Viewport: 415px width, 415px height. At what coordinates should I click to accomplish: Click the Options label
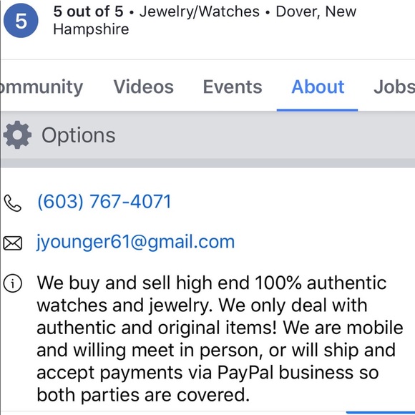[78, 135]
